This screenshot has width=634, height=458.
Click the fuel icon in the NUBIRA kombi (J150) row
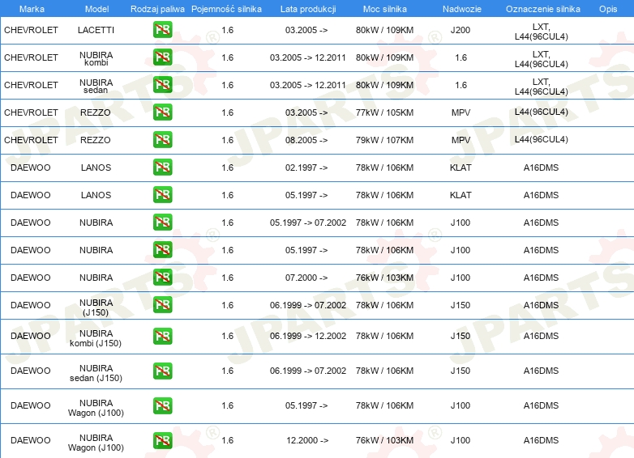point(162,336)
